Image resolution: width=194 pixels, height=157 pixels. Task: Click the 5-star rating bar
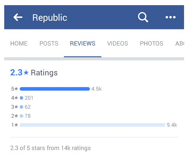coord(55,89)
